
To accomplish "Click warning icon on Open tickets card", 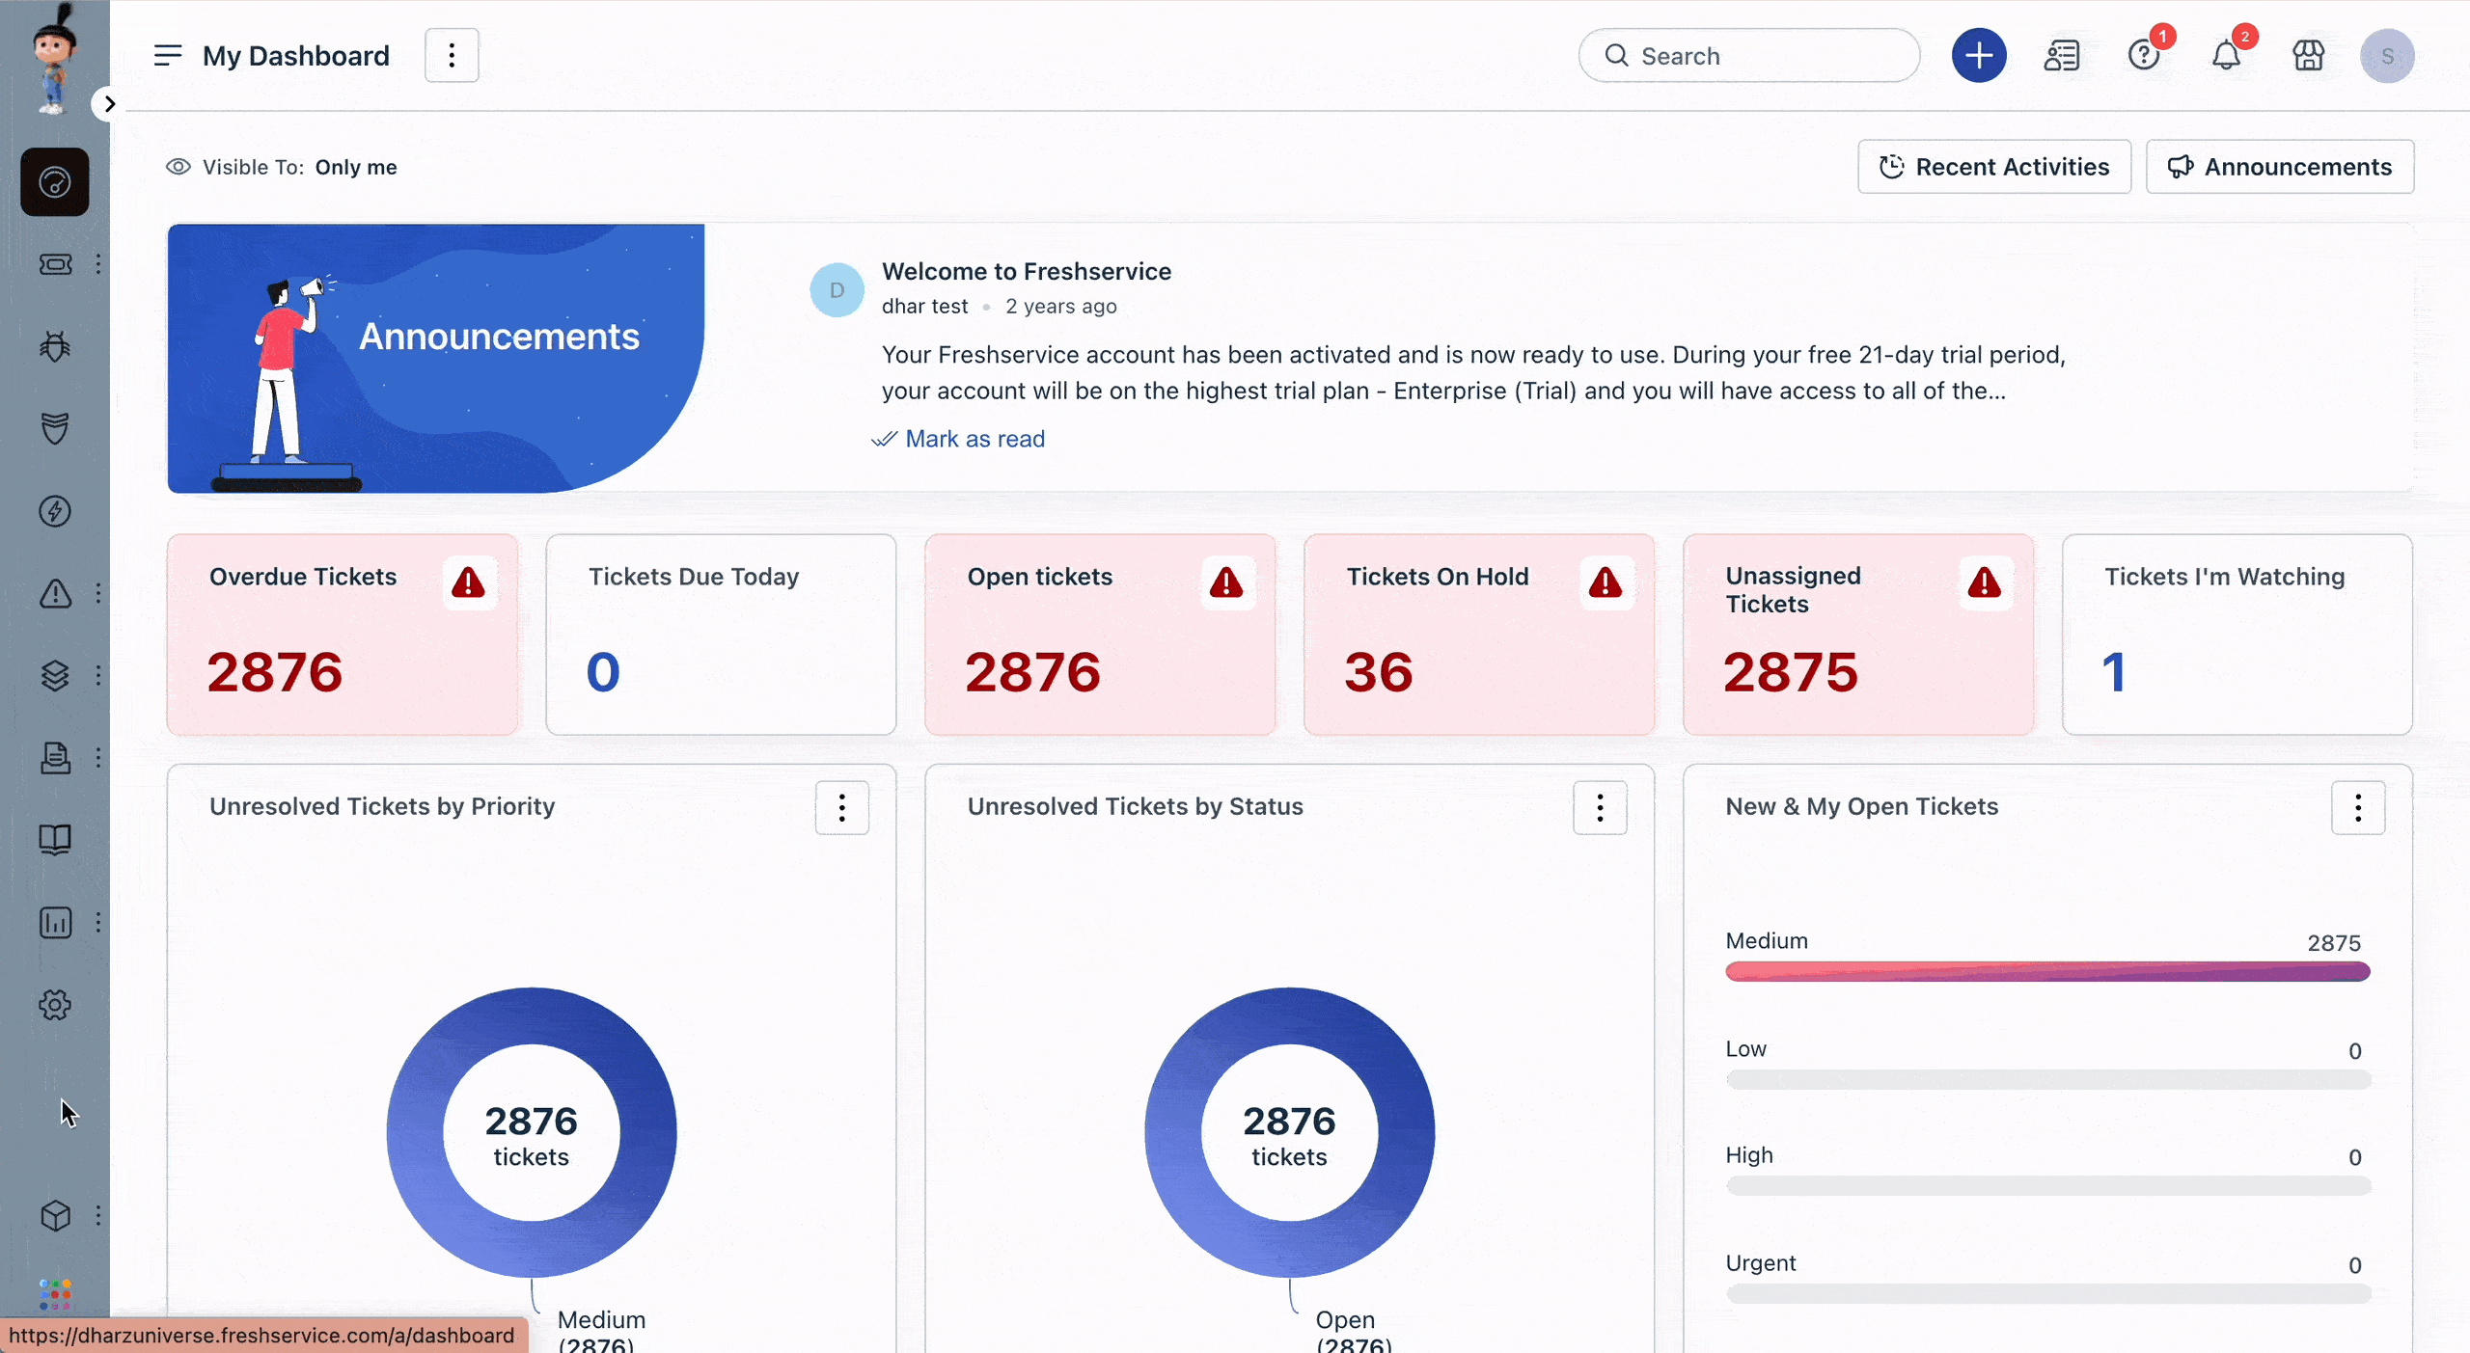I will 1226,582.
